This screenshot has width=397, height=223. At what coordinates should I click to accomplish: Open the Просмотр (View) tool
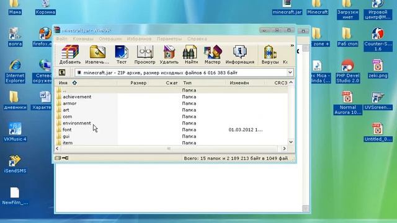(145, 55)
